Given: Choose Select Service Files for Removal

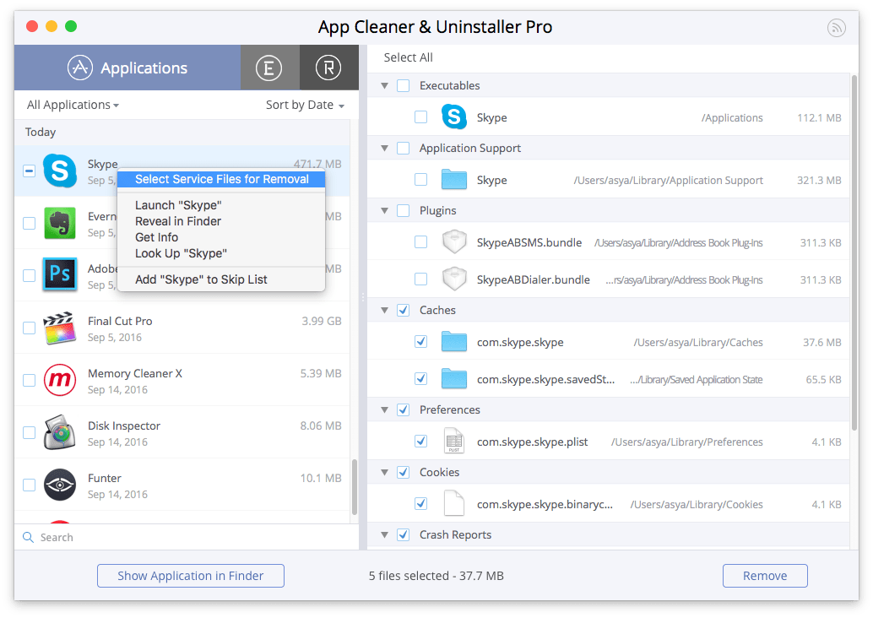Looking at the screenshot, I should point(220,179).
